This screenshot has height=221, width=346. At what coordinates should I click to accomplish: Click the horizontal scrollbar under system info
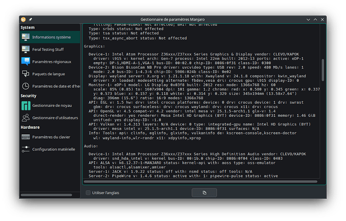coord(201,182)
